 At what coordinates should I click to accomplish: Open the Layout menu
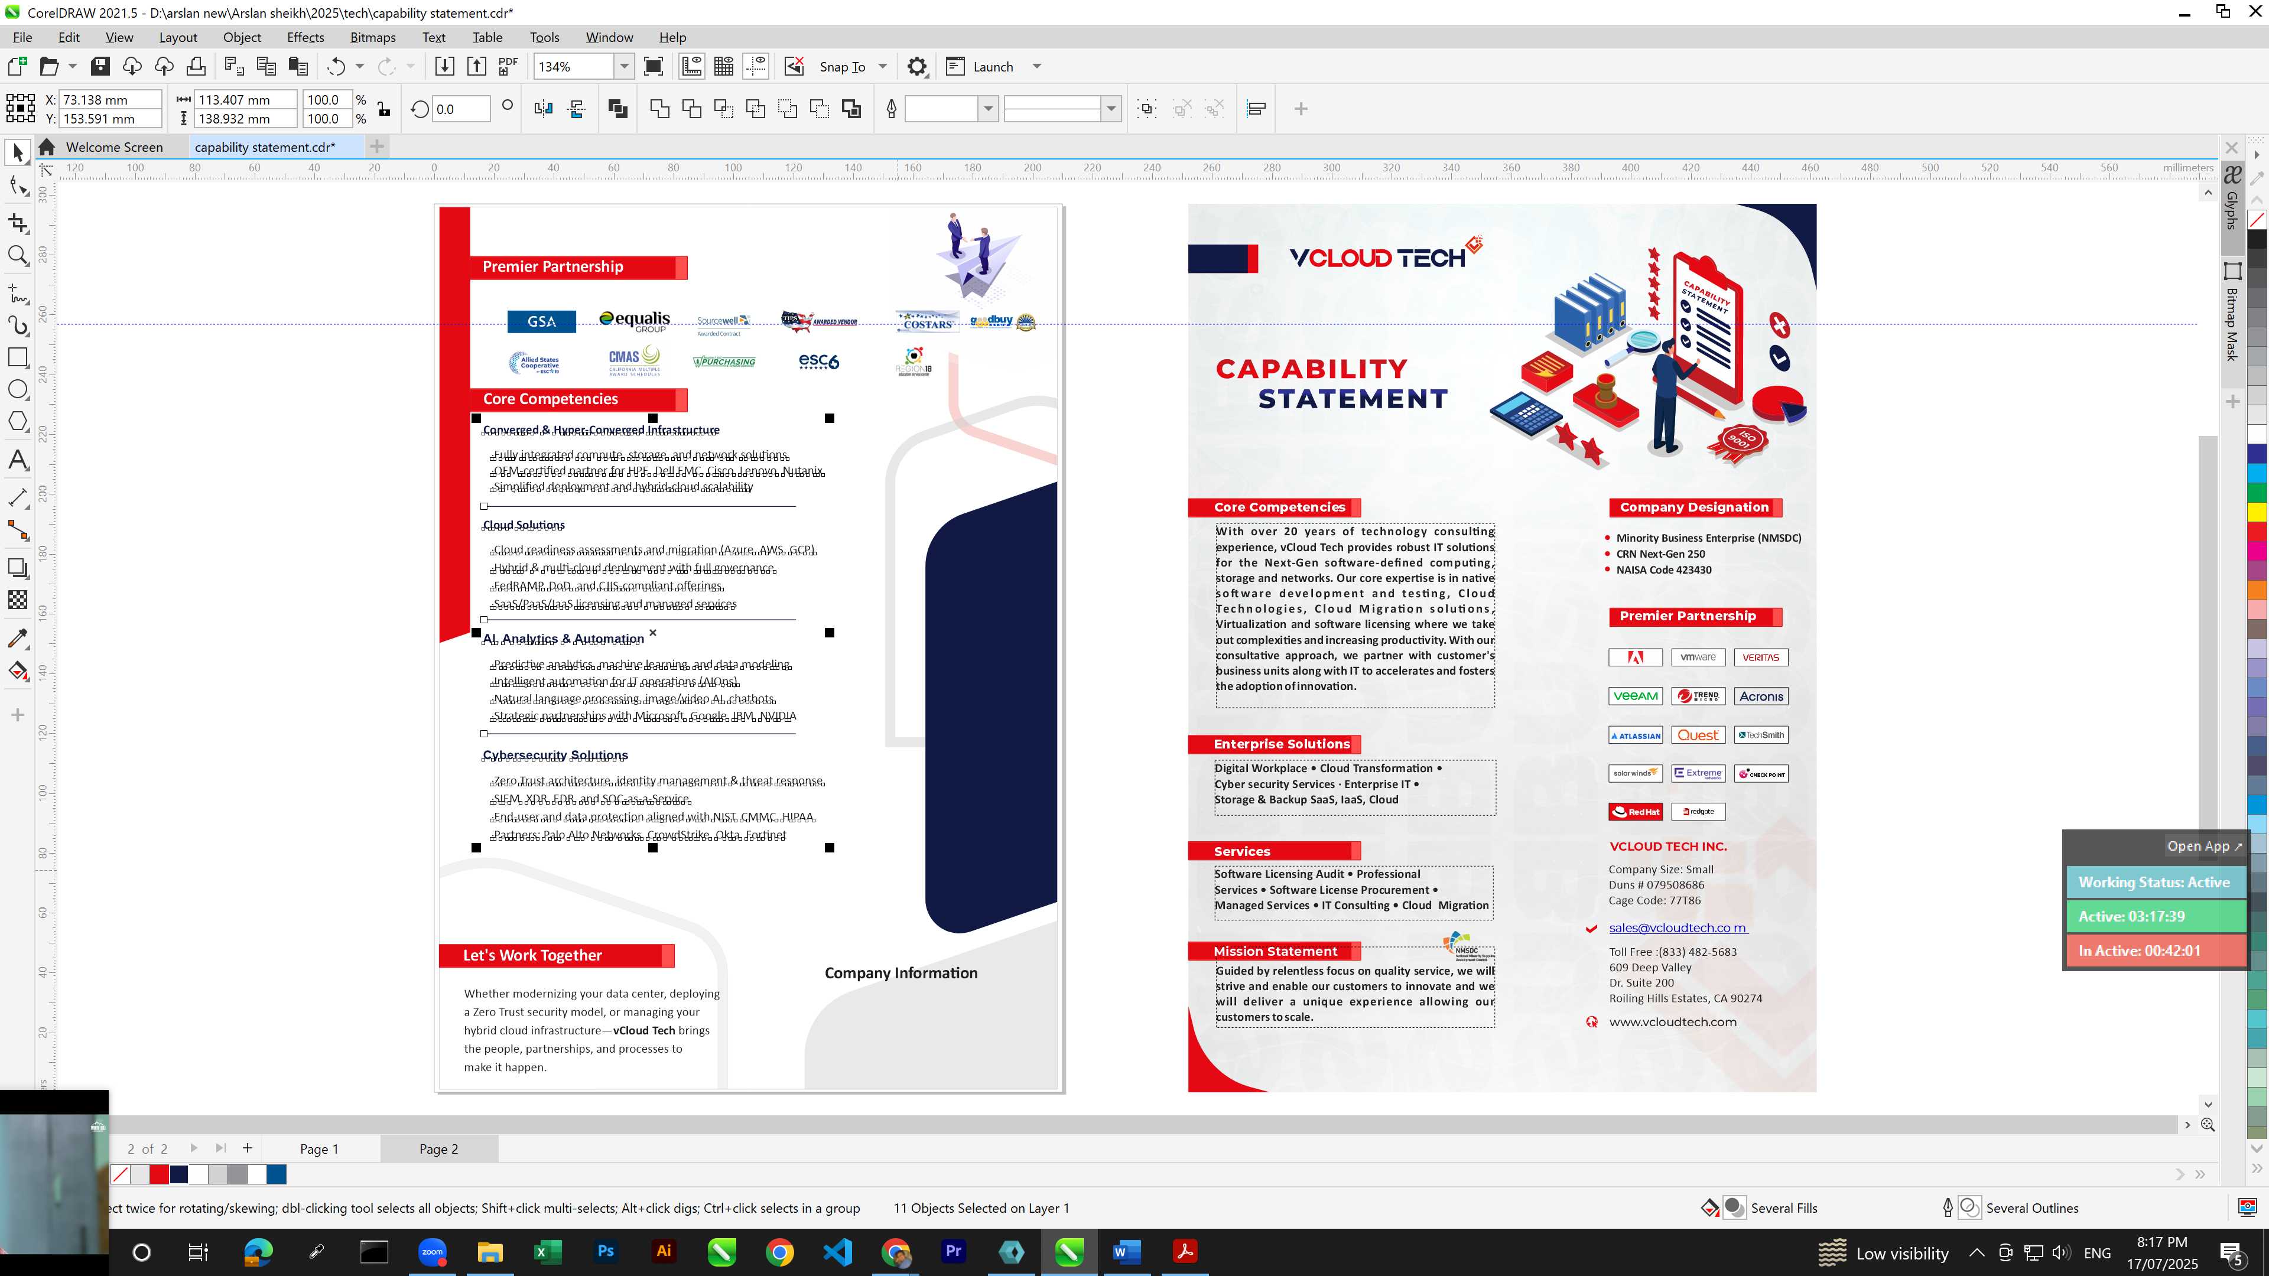coord(178,37)
